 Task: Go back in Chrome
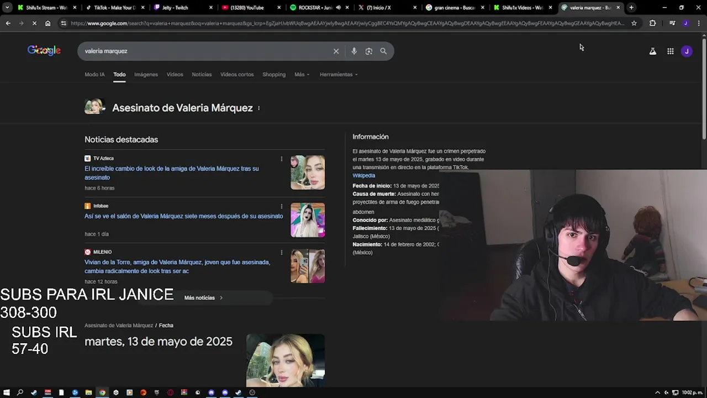pos(8,23)
